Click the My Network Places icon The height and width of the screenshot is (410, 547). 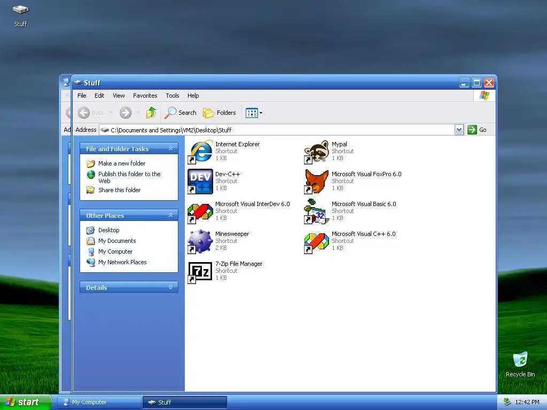pyautogui.click(x=91, y=262)
